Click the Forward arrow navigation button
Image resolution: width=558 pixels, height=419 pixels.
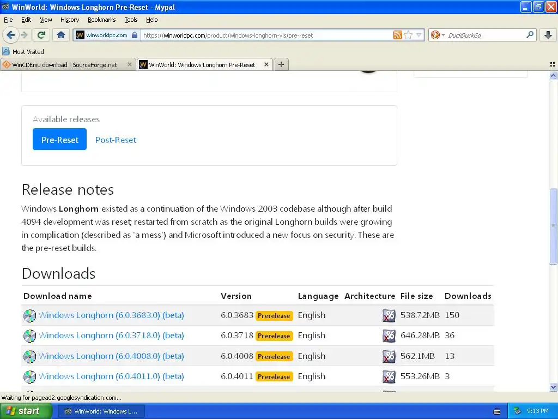pos(25,35)
